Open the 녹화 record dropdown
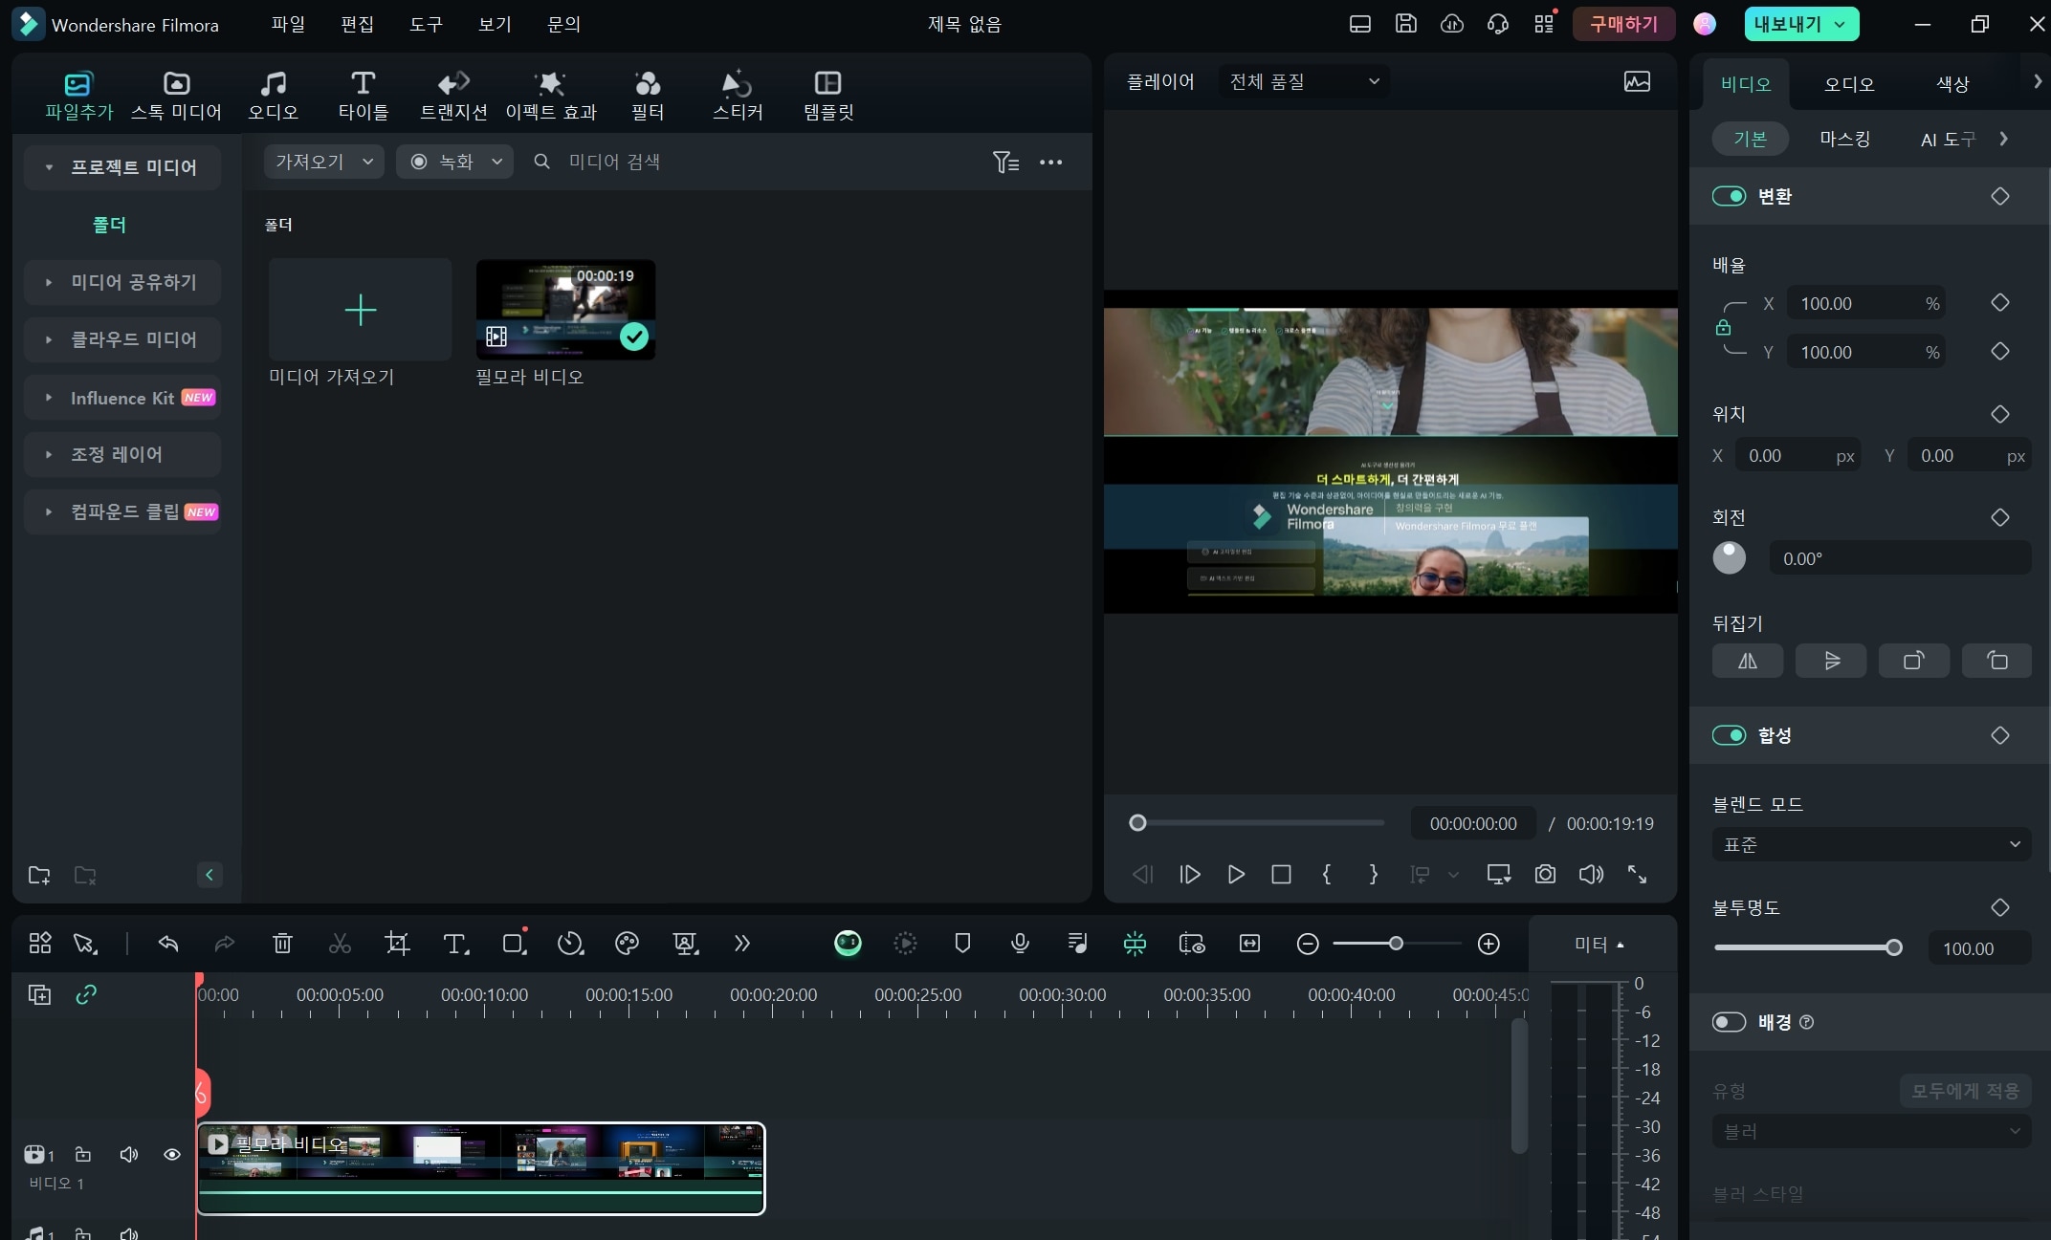Viewport: 2051px width, 1240px height. (x=454, y=162)
